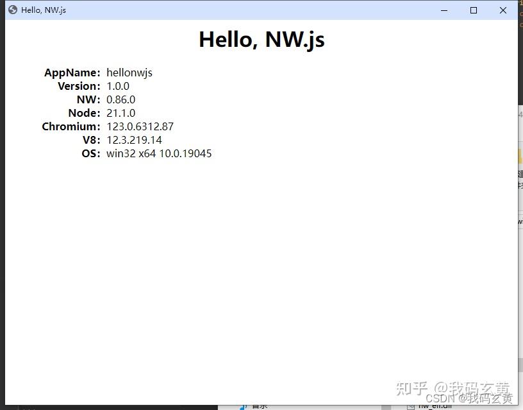The width and height of the screenshot is (523, 410).
Task: Click the Version number 1.0.0
Action: (118, 86)
